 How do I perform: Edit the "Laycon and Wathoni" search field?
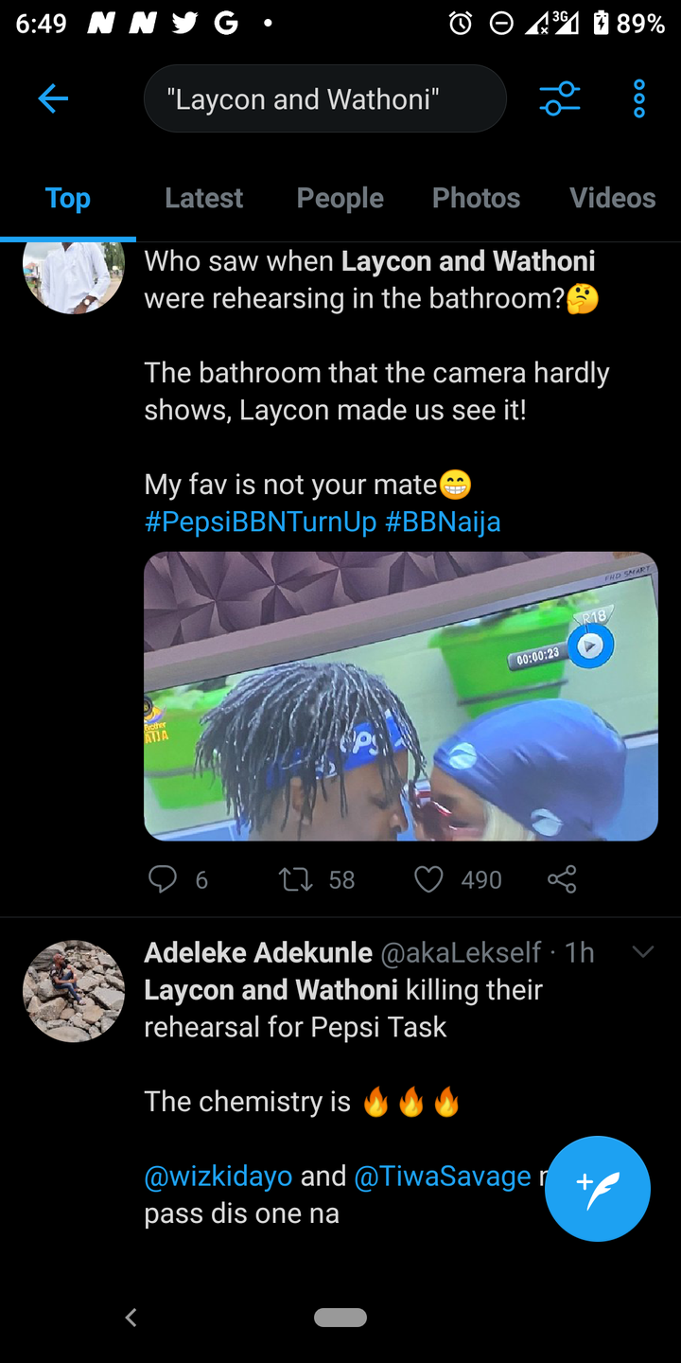324,98
